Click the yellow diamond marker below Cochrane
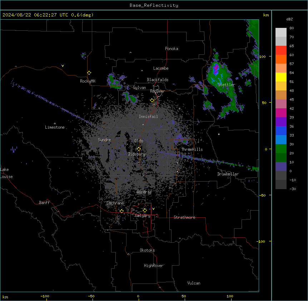Viewport: 308px width, 301px height. (121, 211)
